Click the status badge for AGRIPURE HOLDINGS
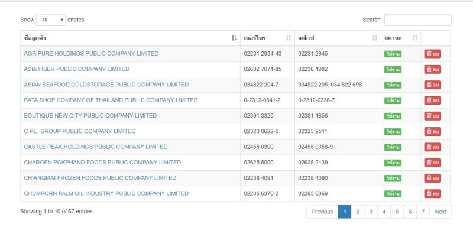 coord(393,54)
